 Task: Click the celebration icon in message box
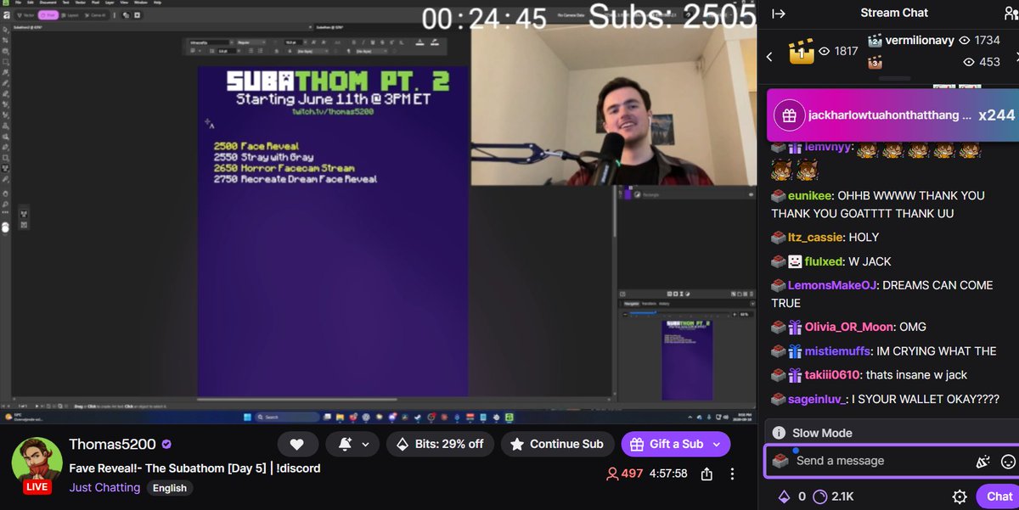point(982,462)
